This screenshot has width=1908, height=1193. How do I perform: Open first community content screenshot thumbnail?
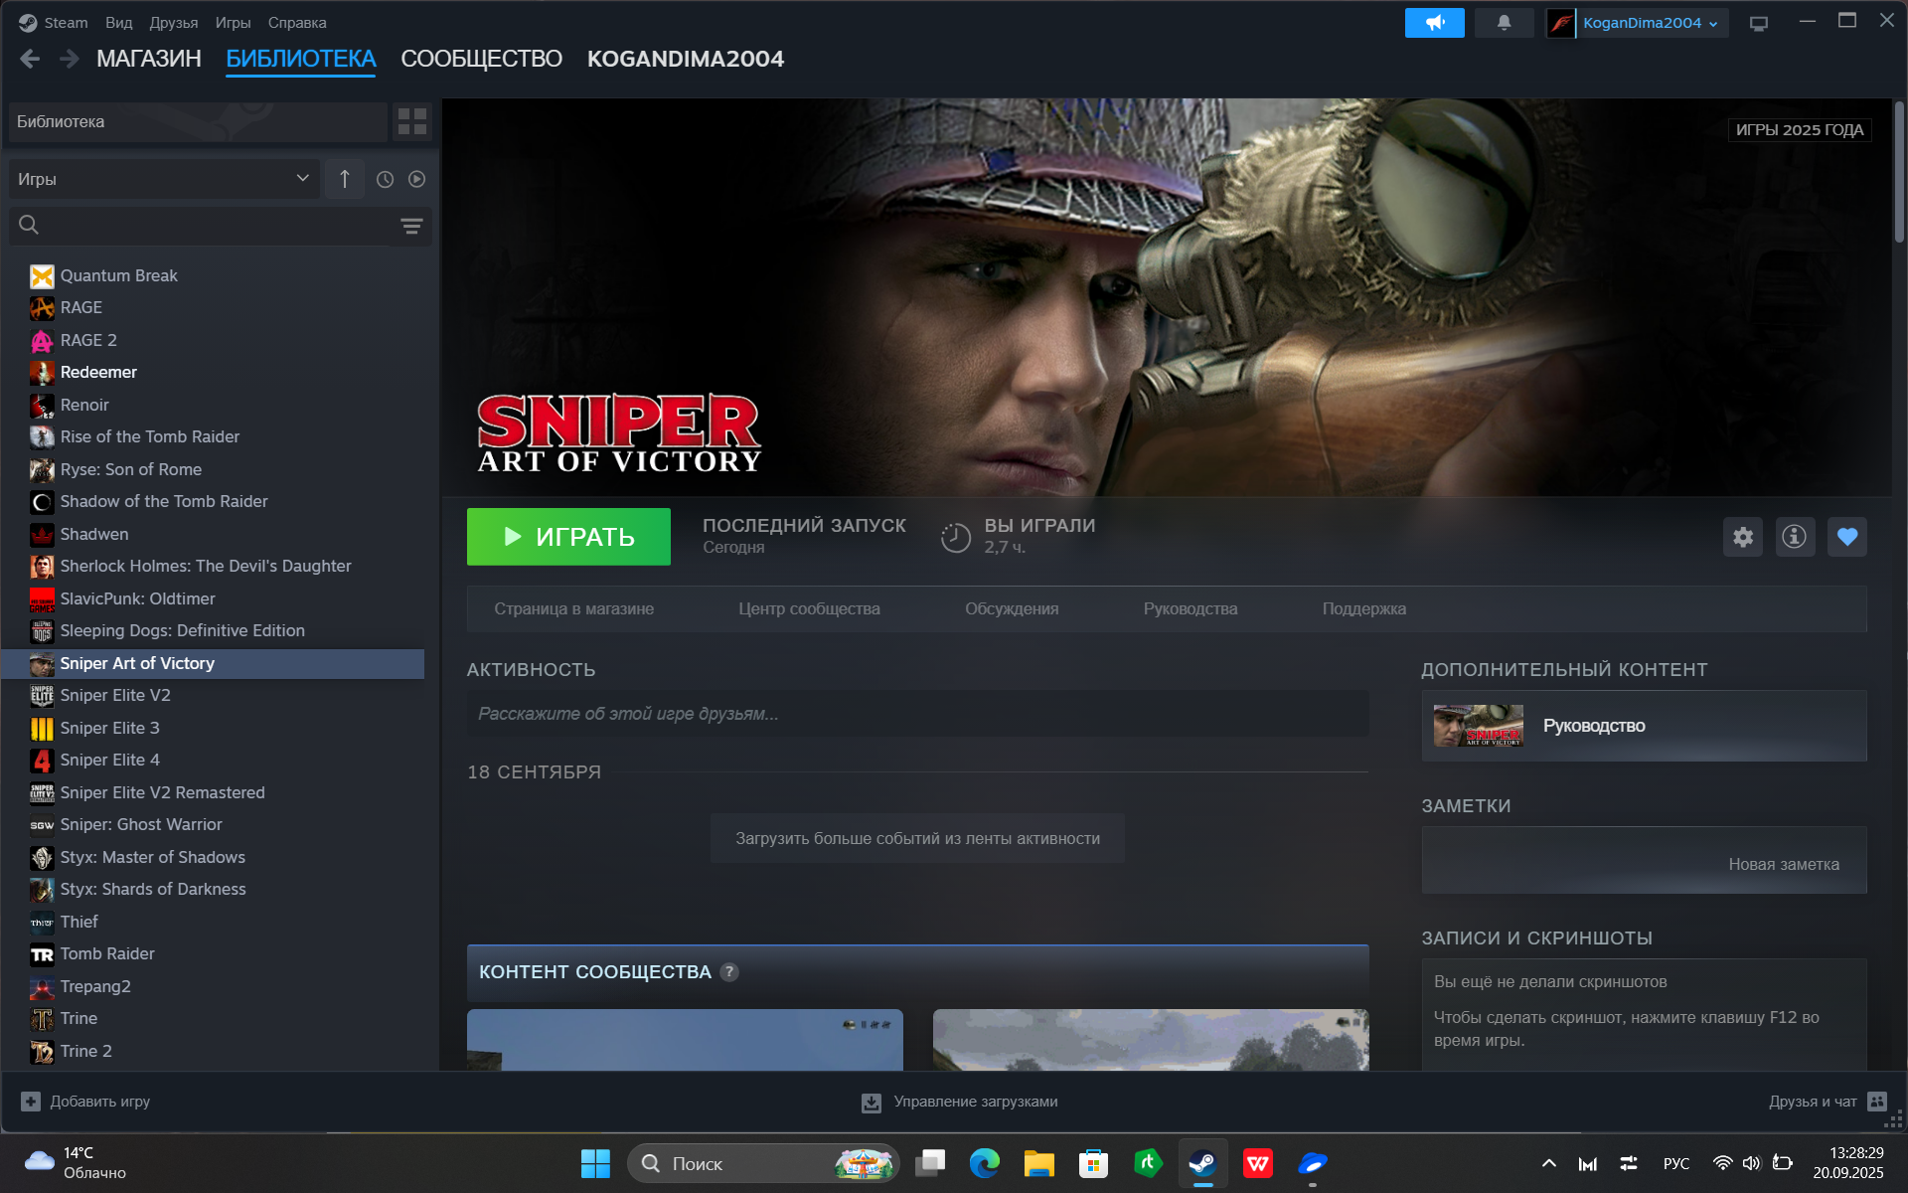coord(685,1040)
